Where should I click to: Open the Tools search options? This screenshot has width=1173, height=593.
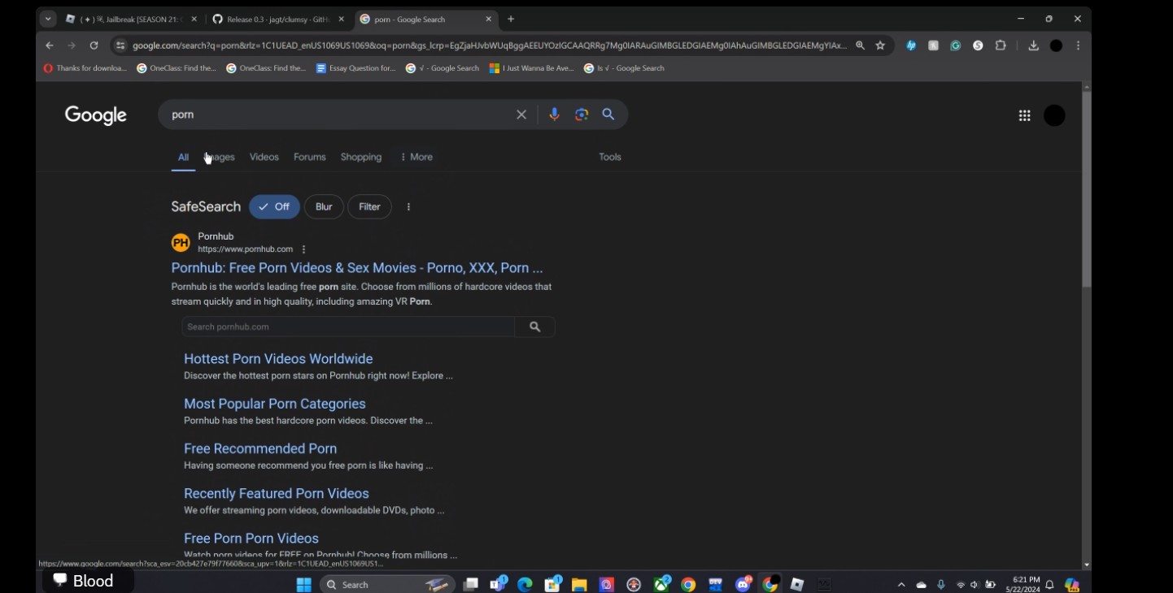tap(609, 157)
